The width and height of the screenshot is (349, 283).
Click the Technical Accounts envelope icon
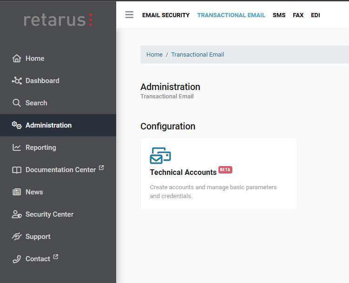click(x=160, y=155)
